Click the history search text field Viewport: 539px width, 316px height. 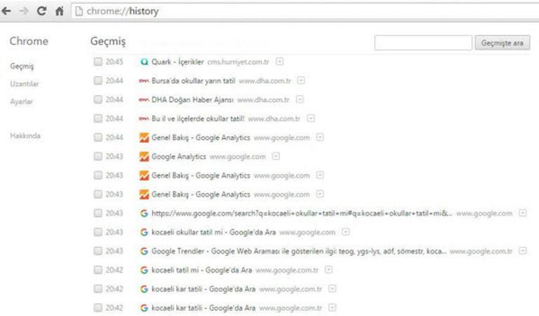(423, 43)
